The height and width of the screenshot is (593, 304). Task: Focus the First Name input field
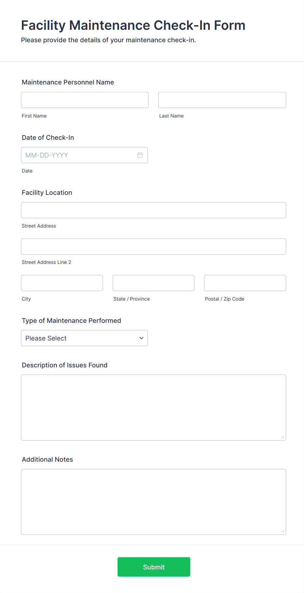pos(85,100)
